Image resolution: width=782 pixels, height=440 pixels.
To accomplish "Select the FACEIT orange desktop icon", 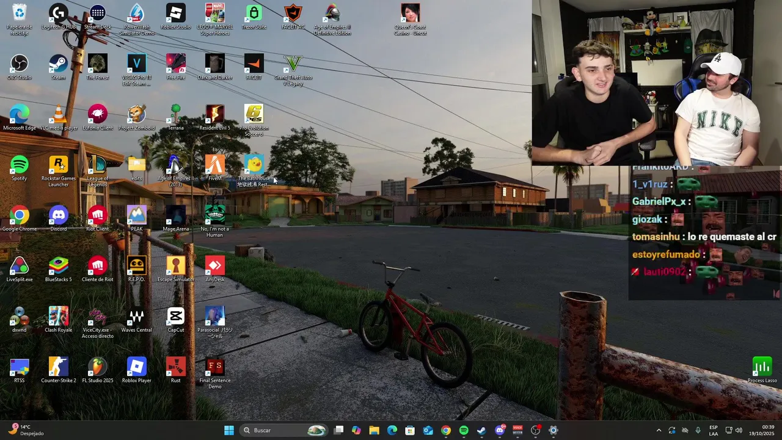I will point(254,67).
